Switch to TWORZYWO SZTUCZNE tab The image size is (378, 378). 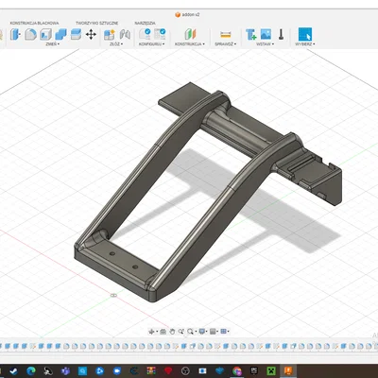pos(97,23)
